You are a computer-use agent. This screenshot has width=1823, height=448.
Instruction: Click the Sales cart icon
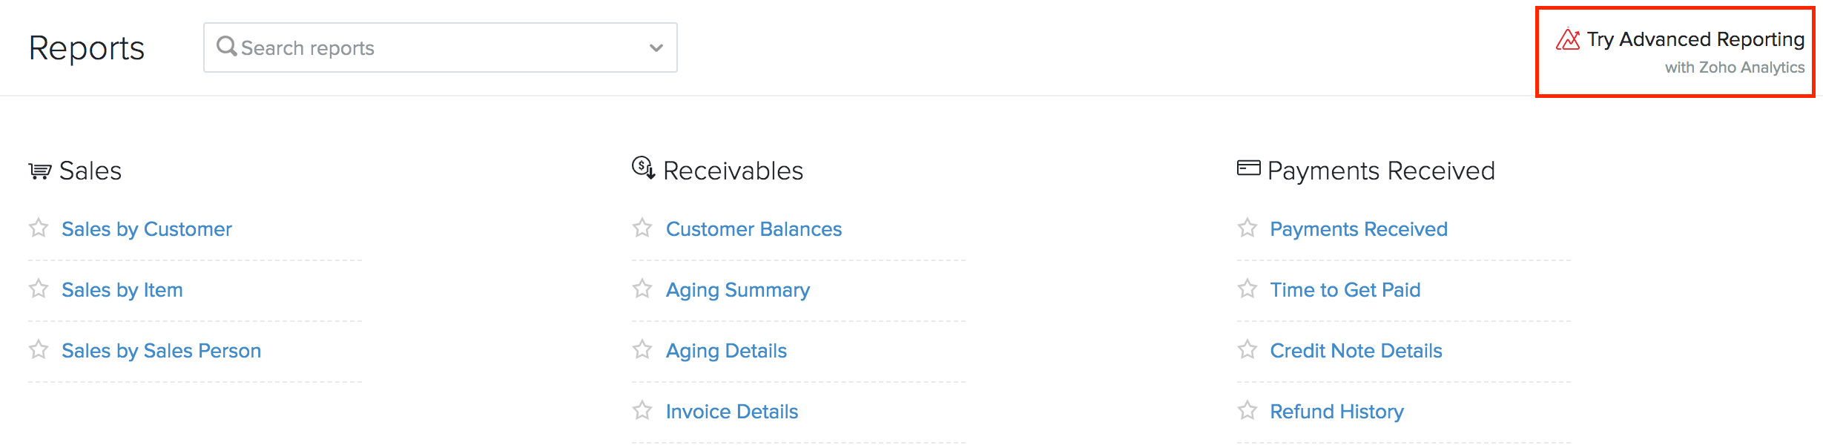[40, 171]
